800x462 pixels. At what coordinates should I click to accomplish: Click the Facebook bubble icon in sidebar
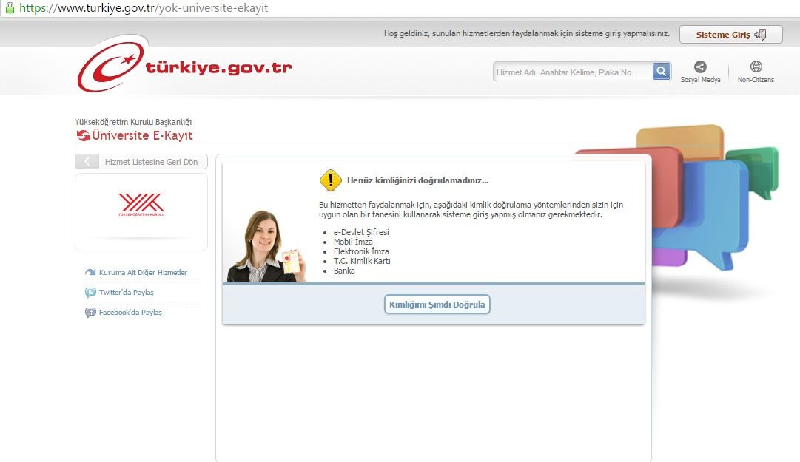(x=90, y=312)
